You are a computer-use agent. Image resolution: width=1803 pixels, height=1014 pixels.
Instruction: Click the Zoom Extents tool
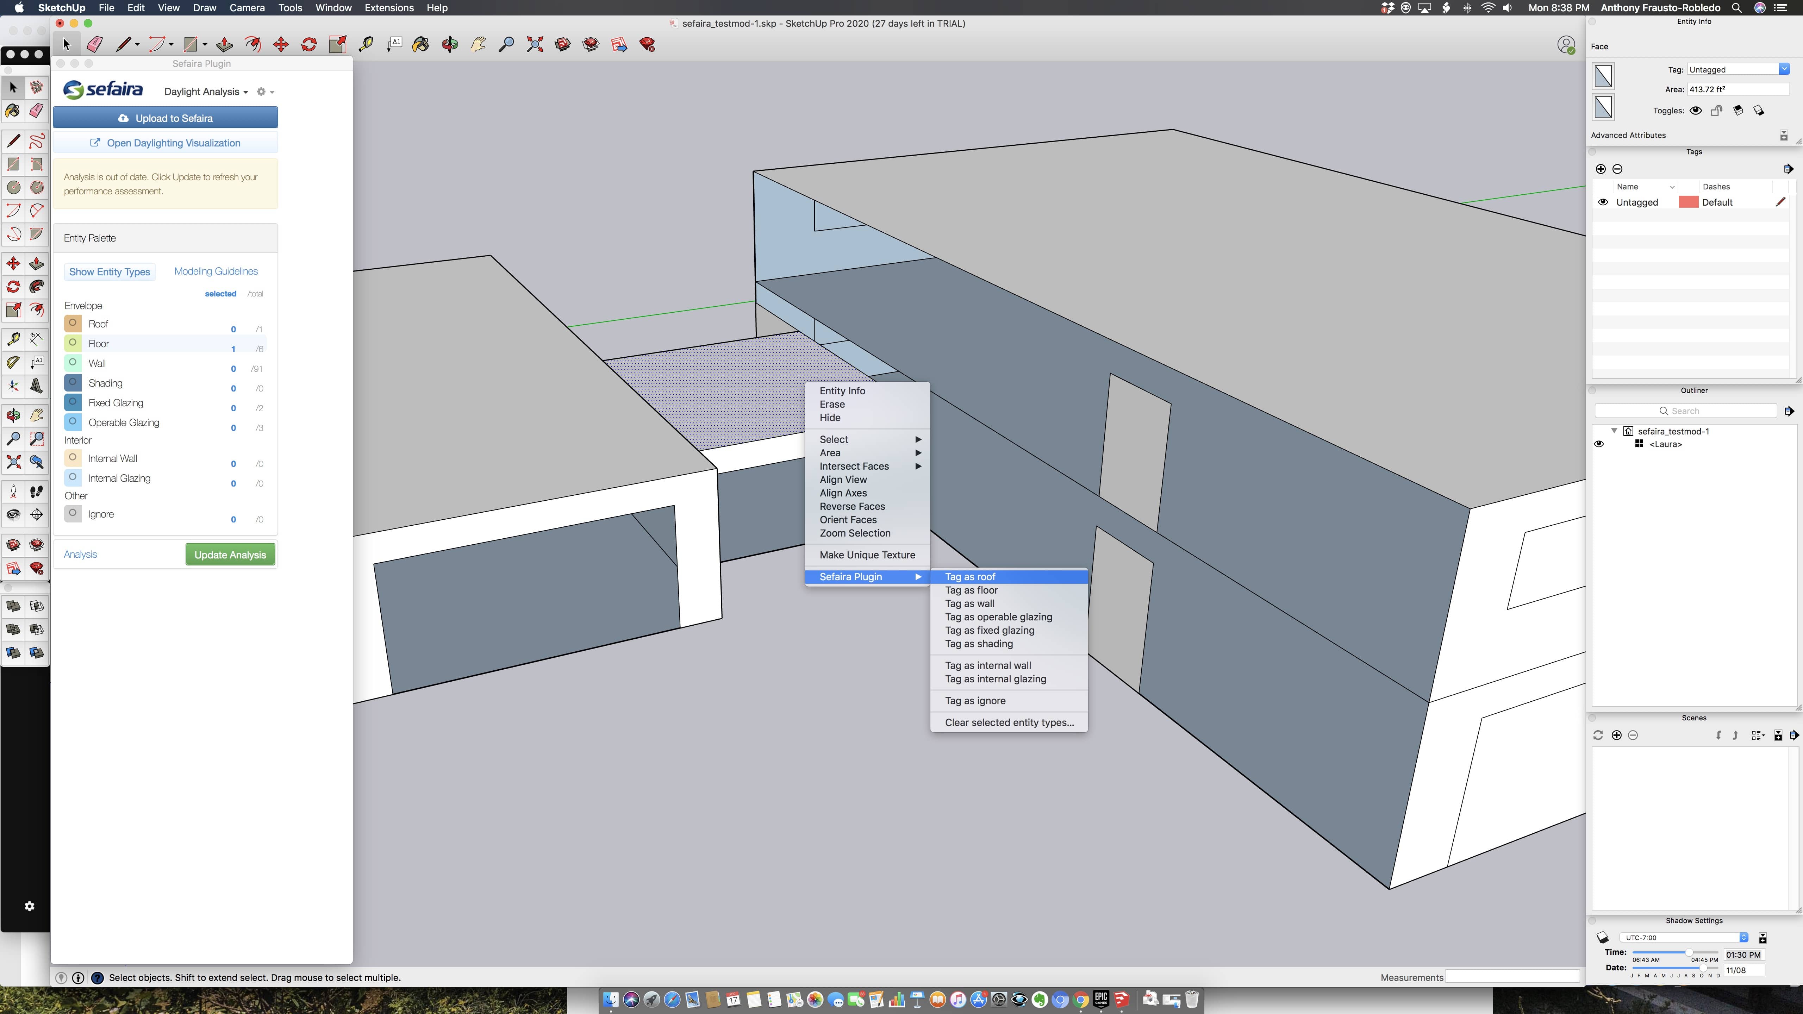[535, 45]
